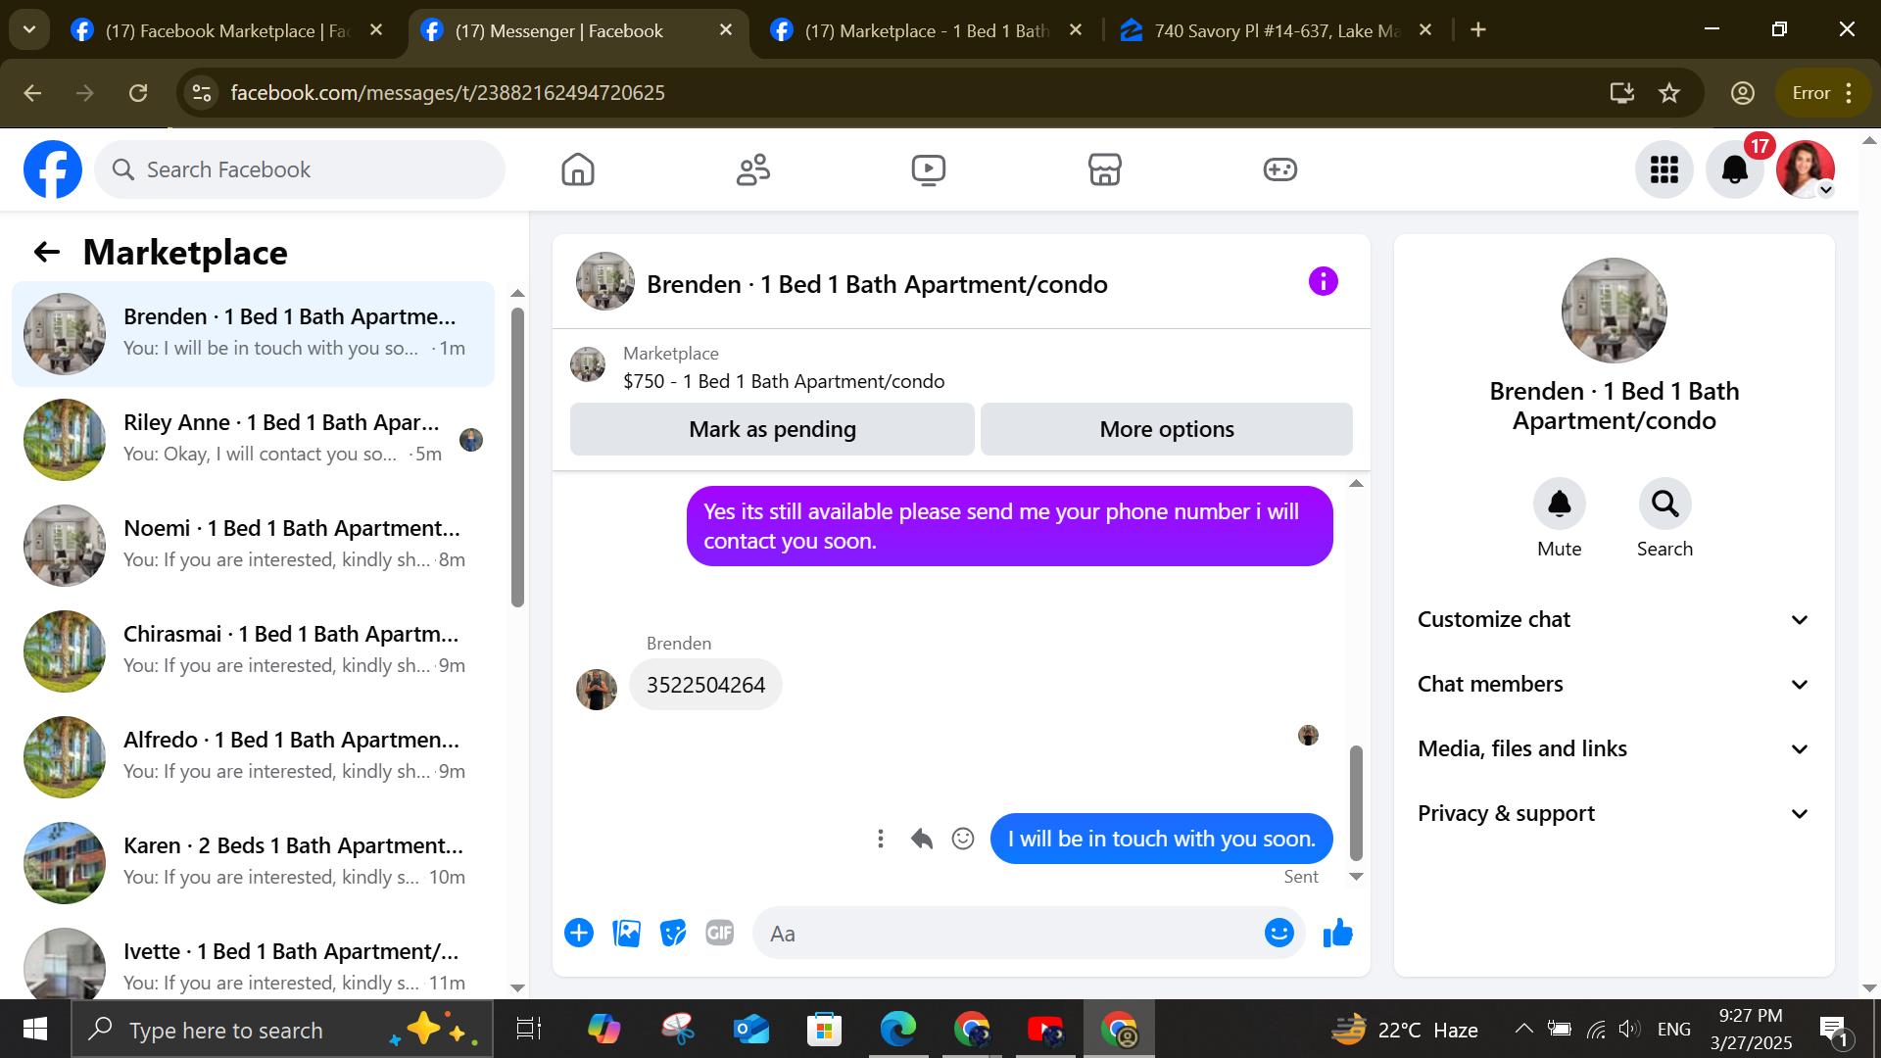Open emoji picker in message field
The height and width of the screenshot is (1058, 1881).
(1278, 933)
